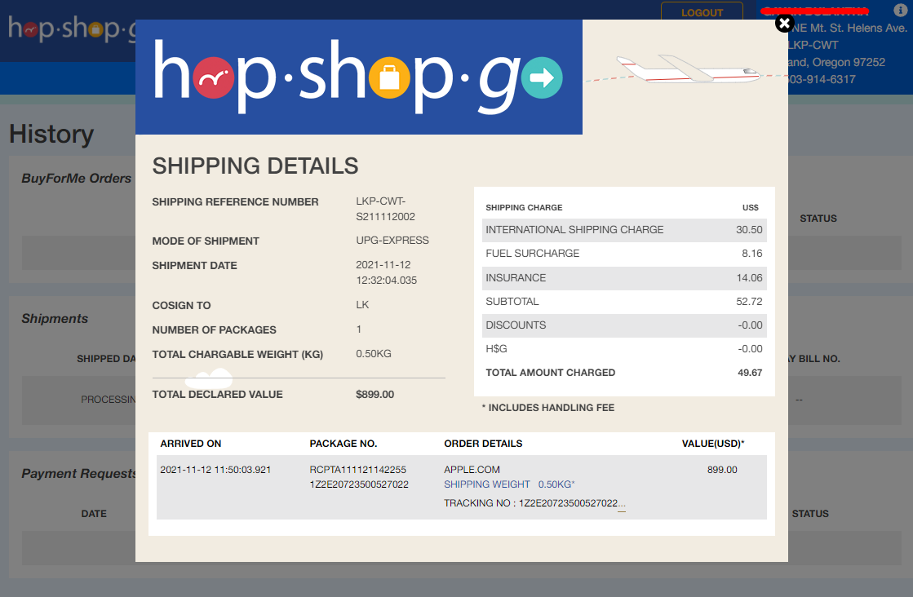Click the red circle icon in logo
Viewport: 913px width, 597px height.
(x=214, y=77)
